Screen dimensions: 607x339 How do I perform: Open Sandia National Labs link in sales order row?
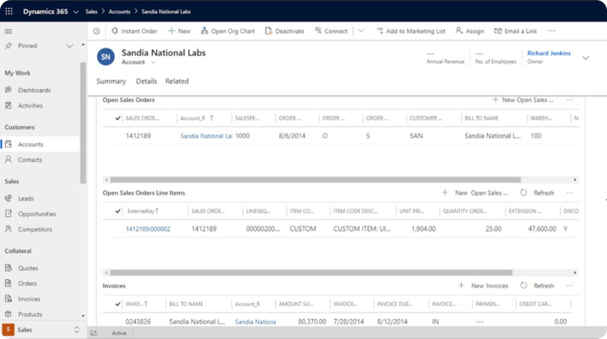pos(206,136)
